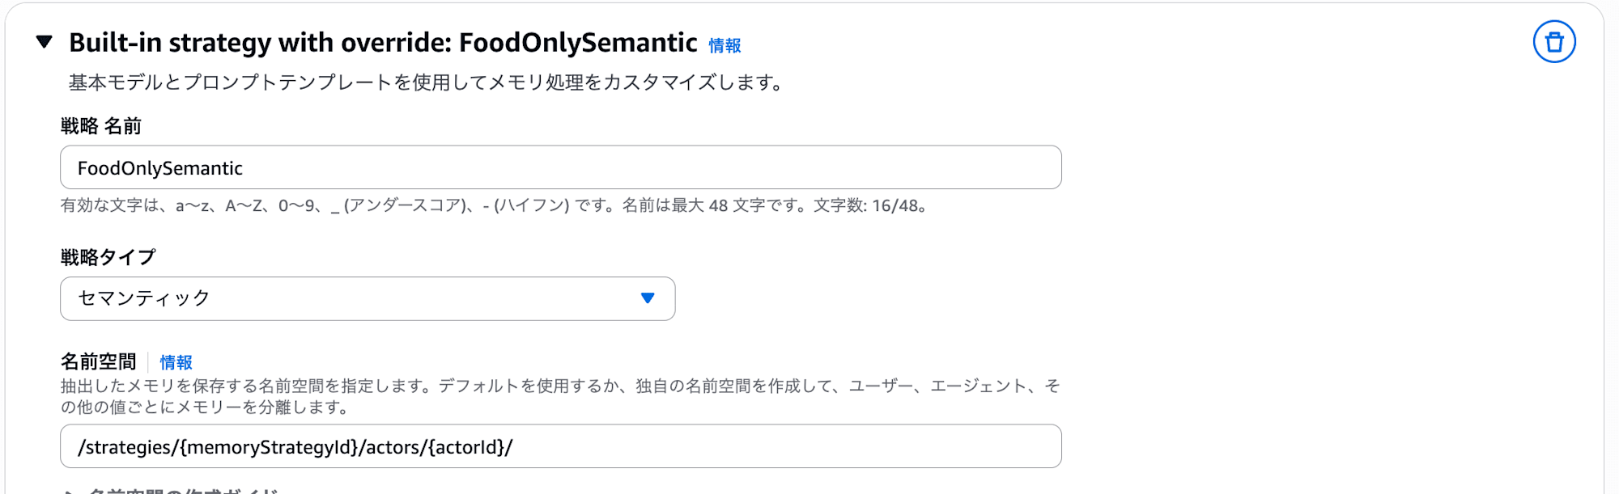1619x494 pixels.
Task: Open the 情報 link beside the strategy heading
Action: click(x=725, y=46)
